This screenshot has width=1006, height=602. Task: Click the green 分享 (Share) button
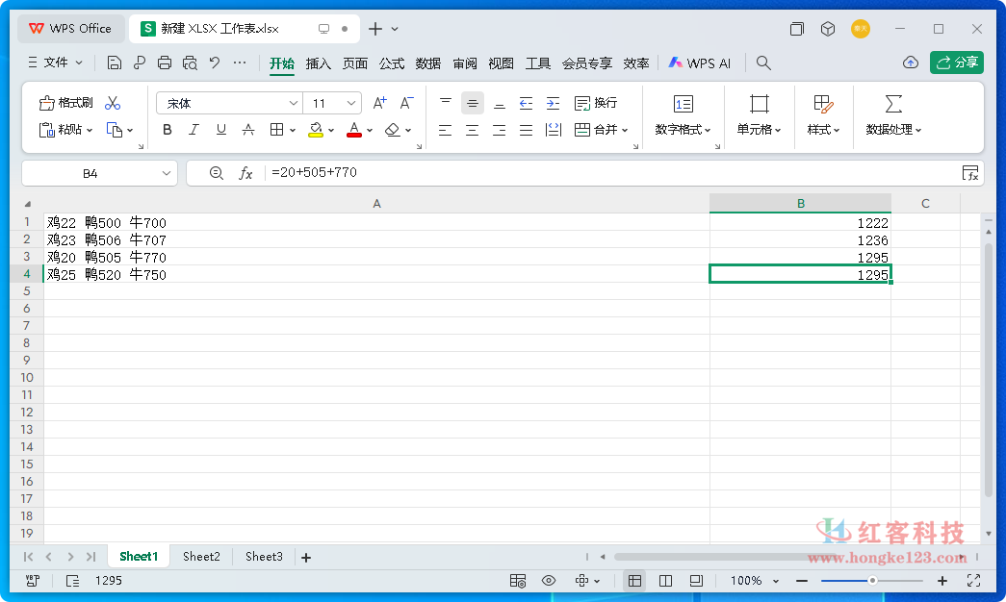pos(956,63)
